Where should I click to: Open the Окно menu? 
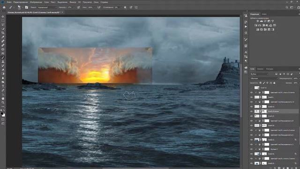(96, 2)
